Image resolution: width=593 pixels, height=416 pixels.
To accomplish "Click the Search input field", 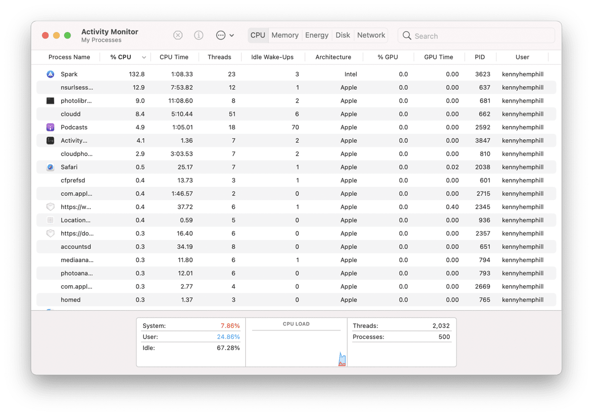I will (480, 36).
